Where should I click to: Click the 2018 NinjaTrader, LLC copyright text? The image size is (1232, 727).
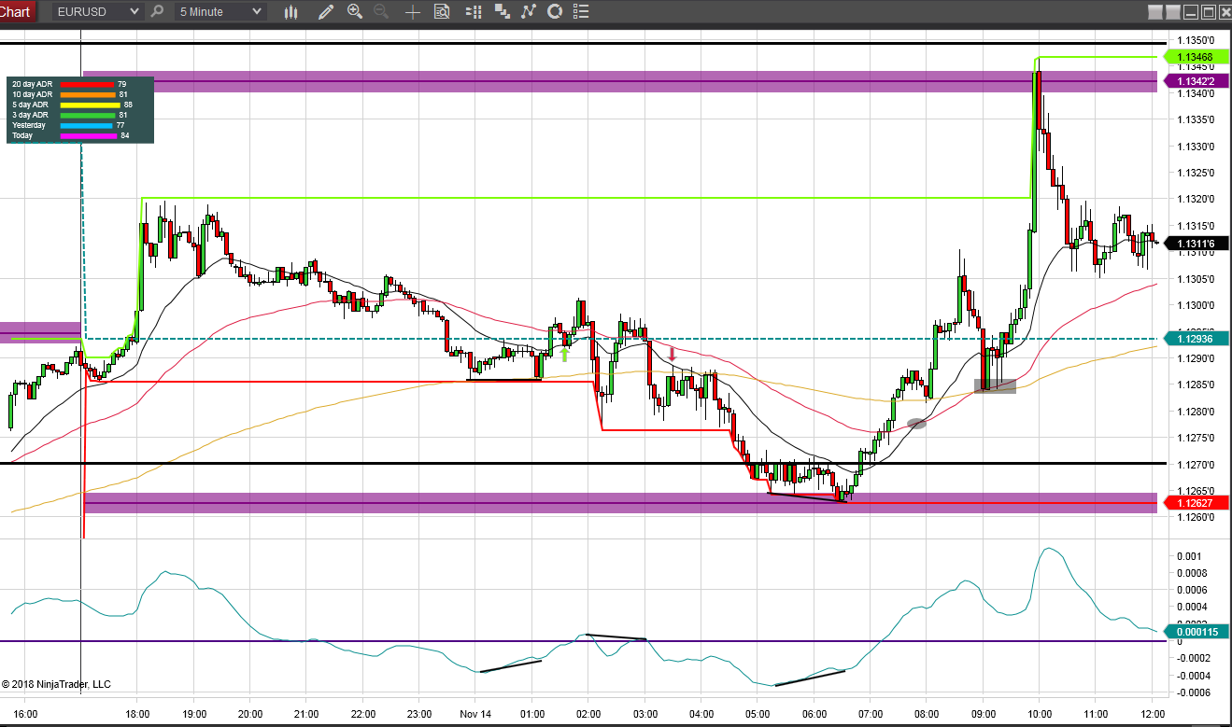[x=56, y=684]
